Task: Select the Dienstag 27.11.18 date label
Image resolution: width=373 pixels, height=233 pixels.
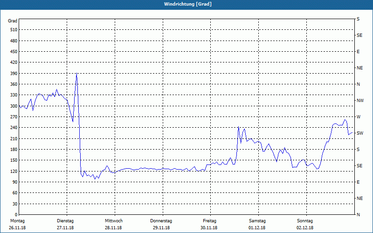Action: point(65,224)
